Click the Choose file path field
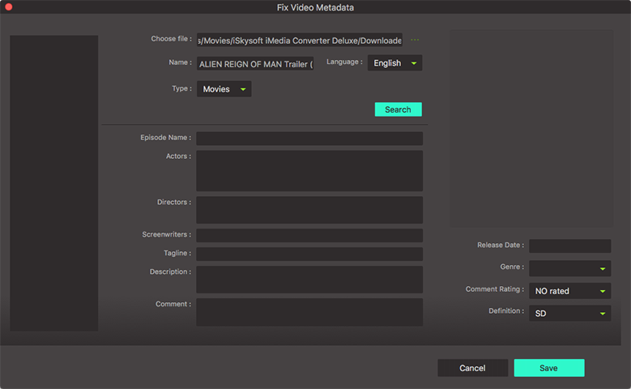Viewport: 631px width, 389px height. pos(299,41)
